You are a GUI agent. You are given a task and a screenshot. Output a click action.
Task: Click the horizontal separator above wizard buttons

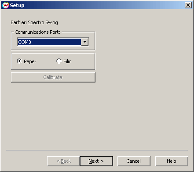[97, 150]
